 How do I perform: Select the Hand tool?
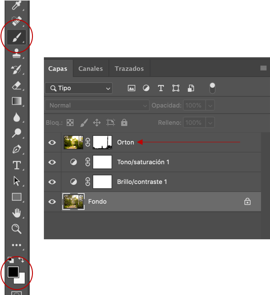pyautogui.click(x=16, y=213)
